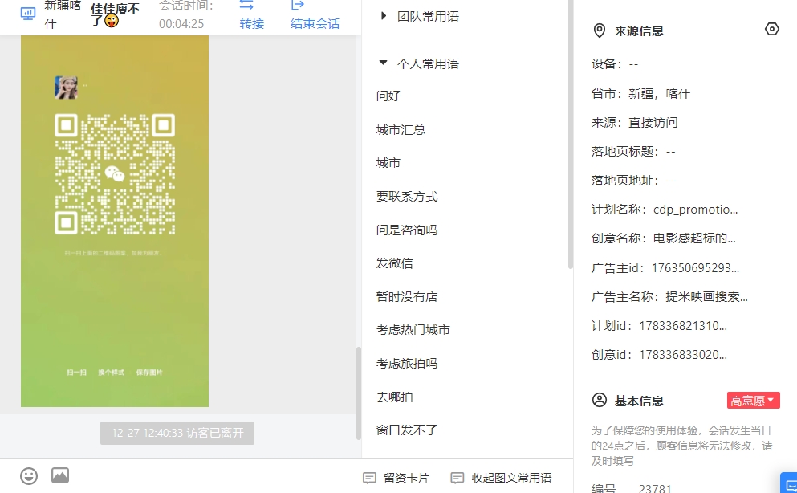This screenshot has width=797, height=493.
Task: Click the send image icon
Action: 60,475
